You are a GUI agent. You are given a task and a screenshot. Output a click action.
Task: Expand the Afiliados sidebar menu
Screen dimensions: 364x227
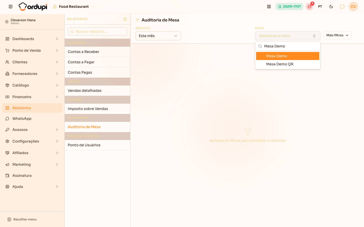[32, 153]
